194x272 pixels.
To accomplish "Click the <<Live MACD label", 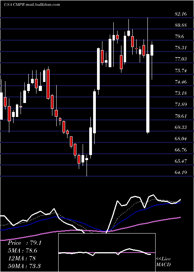I will (163, 262).
